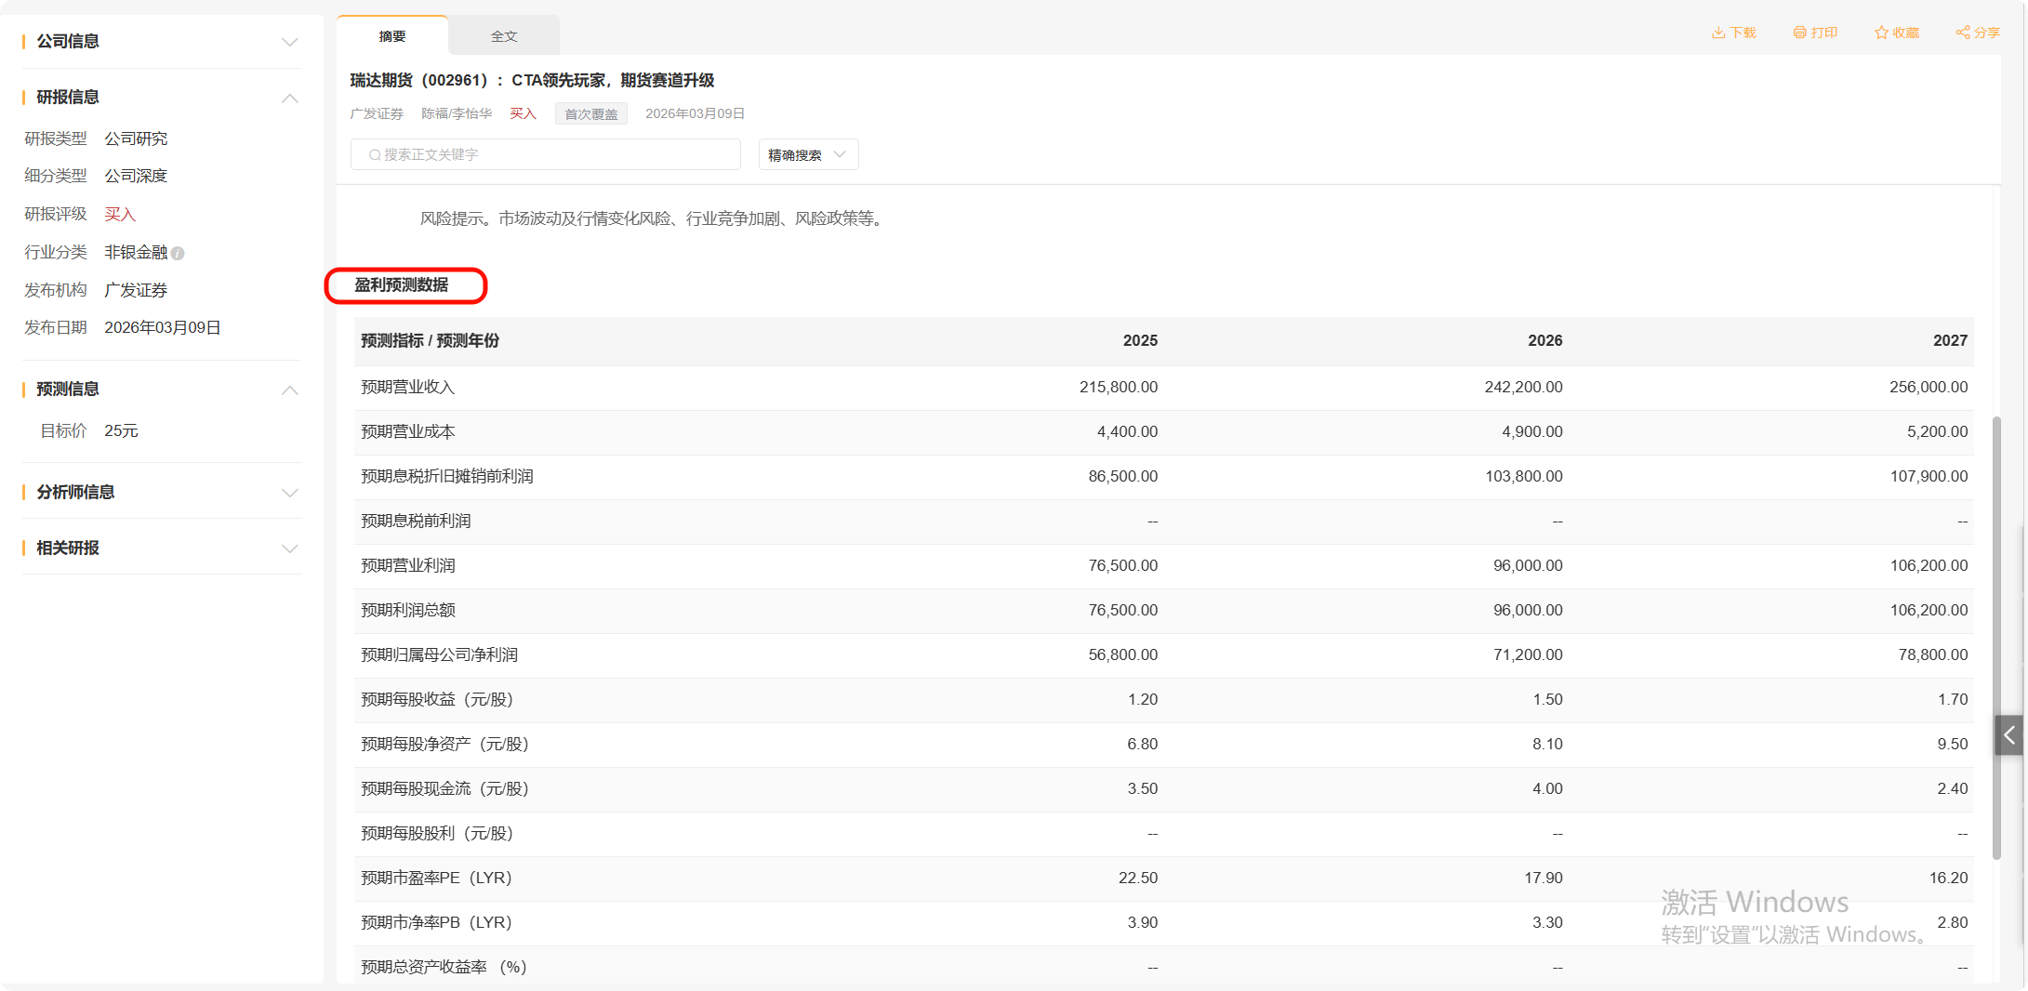Screen dimensions: 2028x991
Task: Click the info icon beside 非银金融
Action: (x=178, y=253)
